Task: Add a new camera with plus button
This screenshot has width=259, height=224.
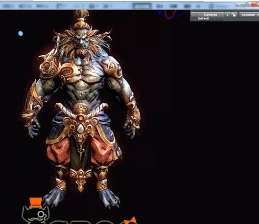Action: pos(227,15)
